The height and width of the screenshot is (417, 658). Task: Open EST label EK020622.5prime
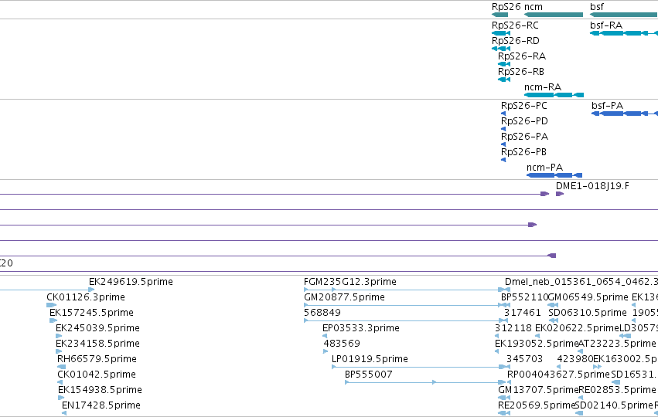577,328
